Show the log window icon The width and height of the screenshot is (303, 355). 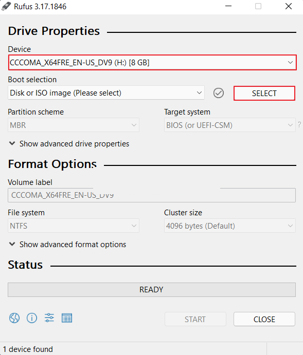click(67, 318)
